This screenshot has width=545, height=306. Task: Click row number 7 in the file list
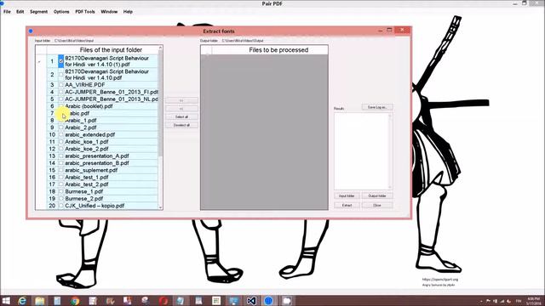click(x=52, y=113)
